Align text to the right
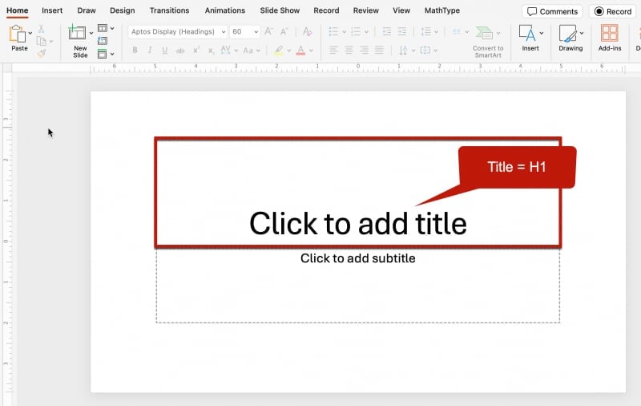Screen dimensions: 641x406 [x=364, y=51]
